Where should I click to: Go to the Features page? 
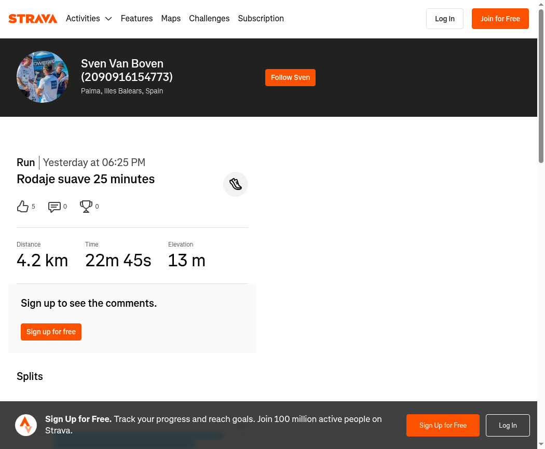click(x=137, y=18)
